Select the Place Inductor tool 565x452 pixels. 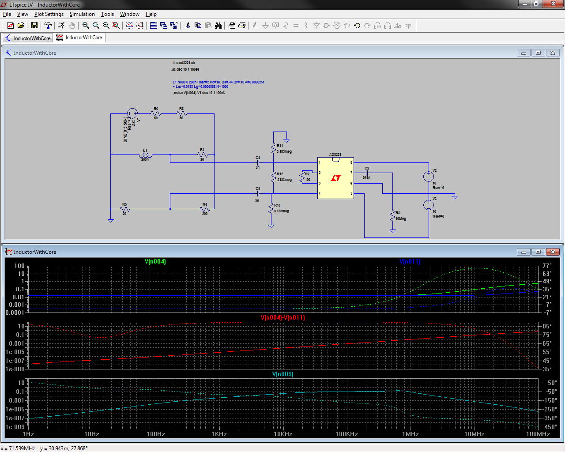[x=306, y=26]
